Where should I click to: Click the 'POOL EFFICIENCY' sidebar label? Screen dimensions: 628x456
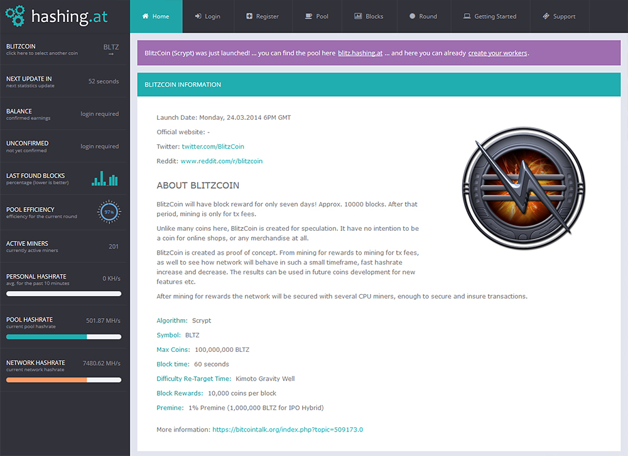pos(30,209)
